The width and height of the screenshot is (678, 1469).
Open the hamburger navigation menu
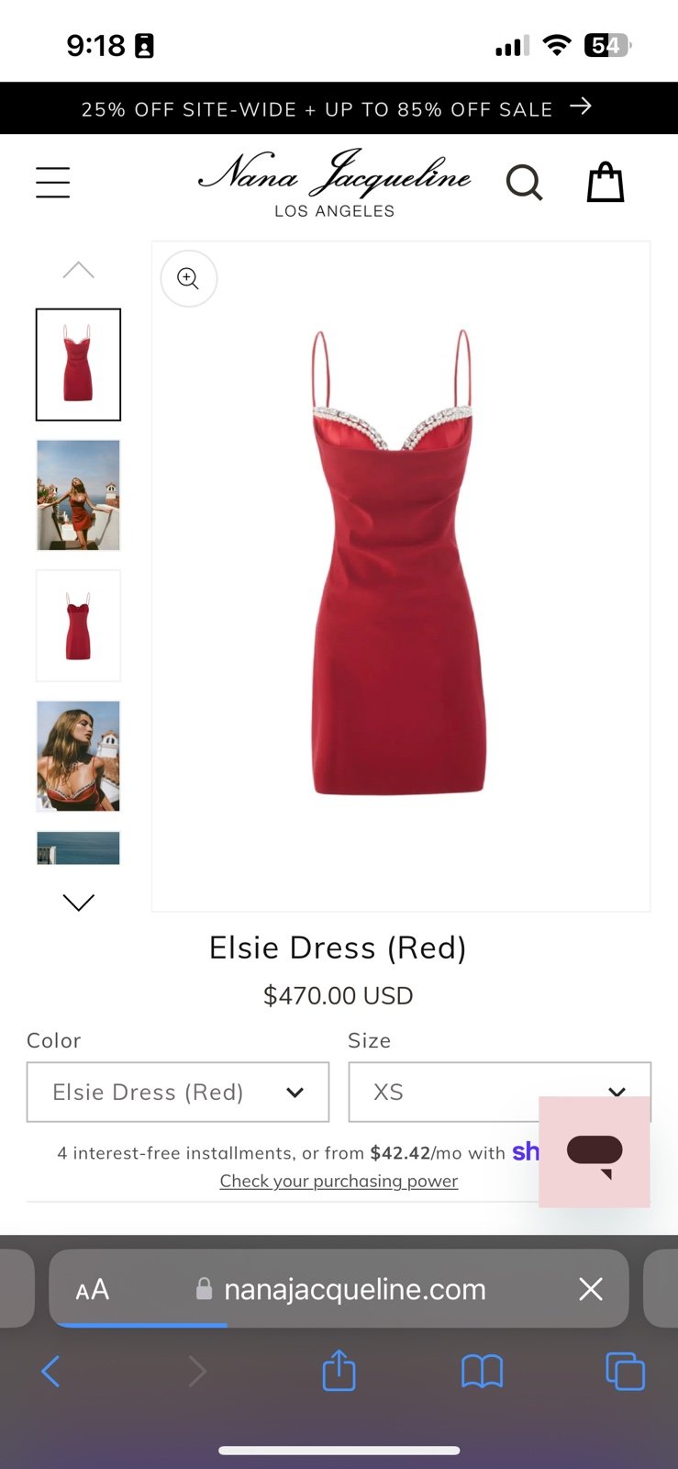tap(53, 183)
